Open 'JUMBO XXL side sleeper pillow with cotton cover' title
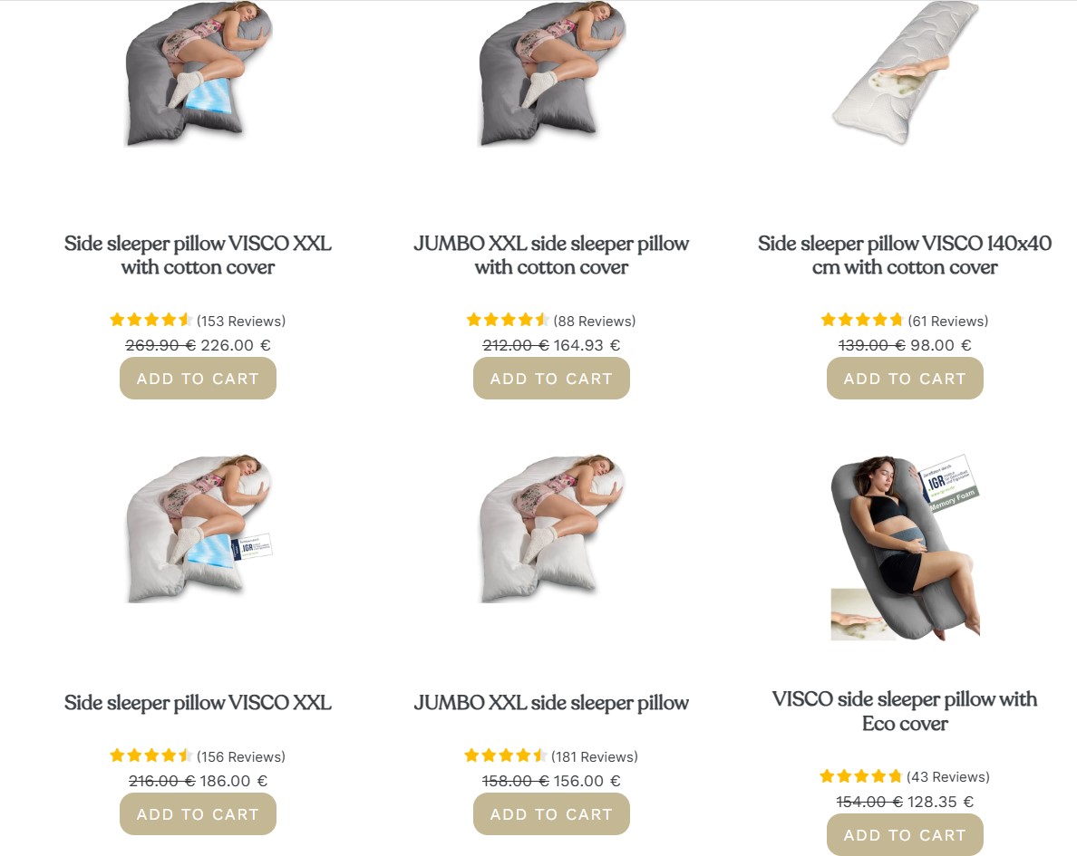The height and width of the screenshot is (856, 1077). tap(551, 255)
